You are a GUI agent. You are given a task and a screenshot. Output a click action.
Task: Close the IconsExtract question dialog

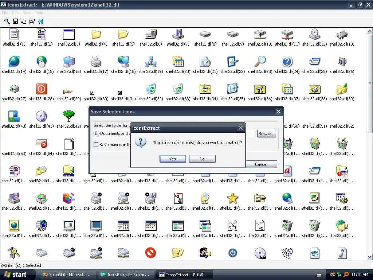(x=240, y=128)
